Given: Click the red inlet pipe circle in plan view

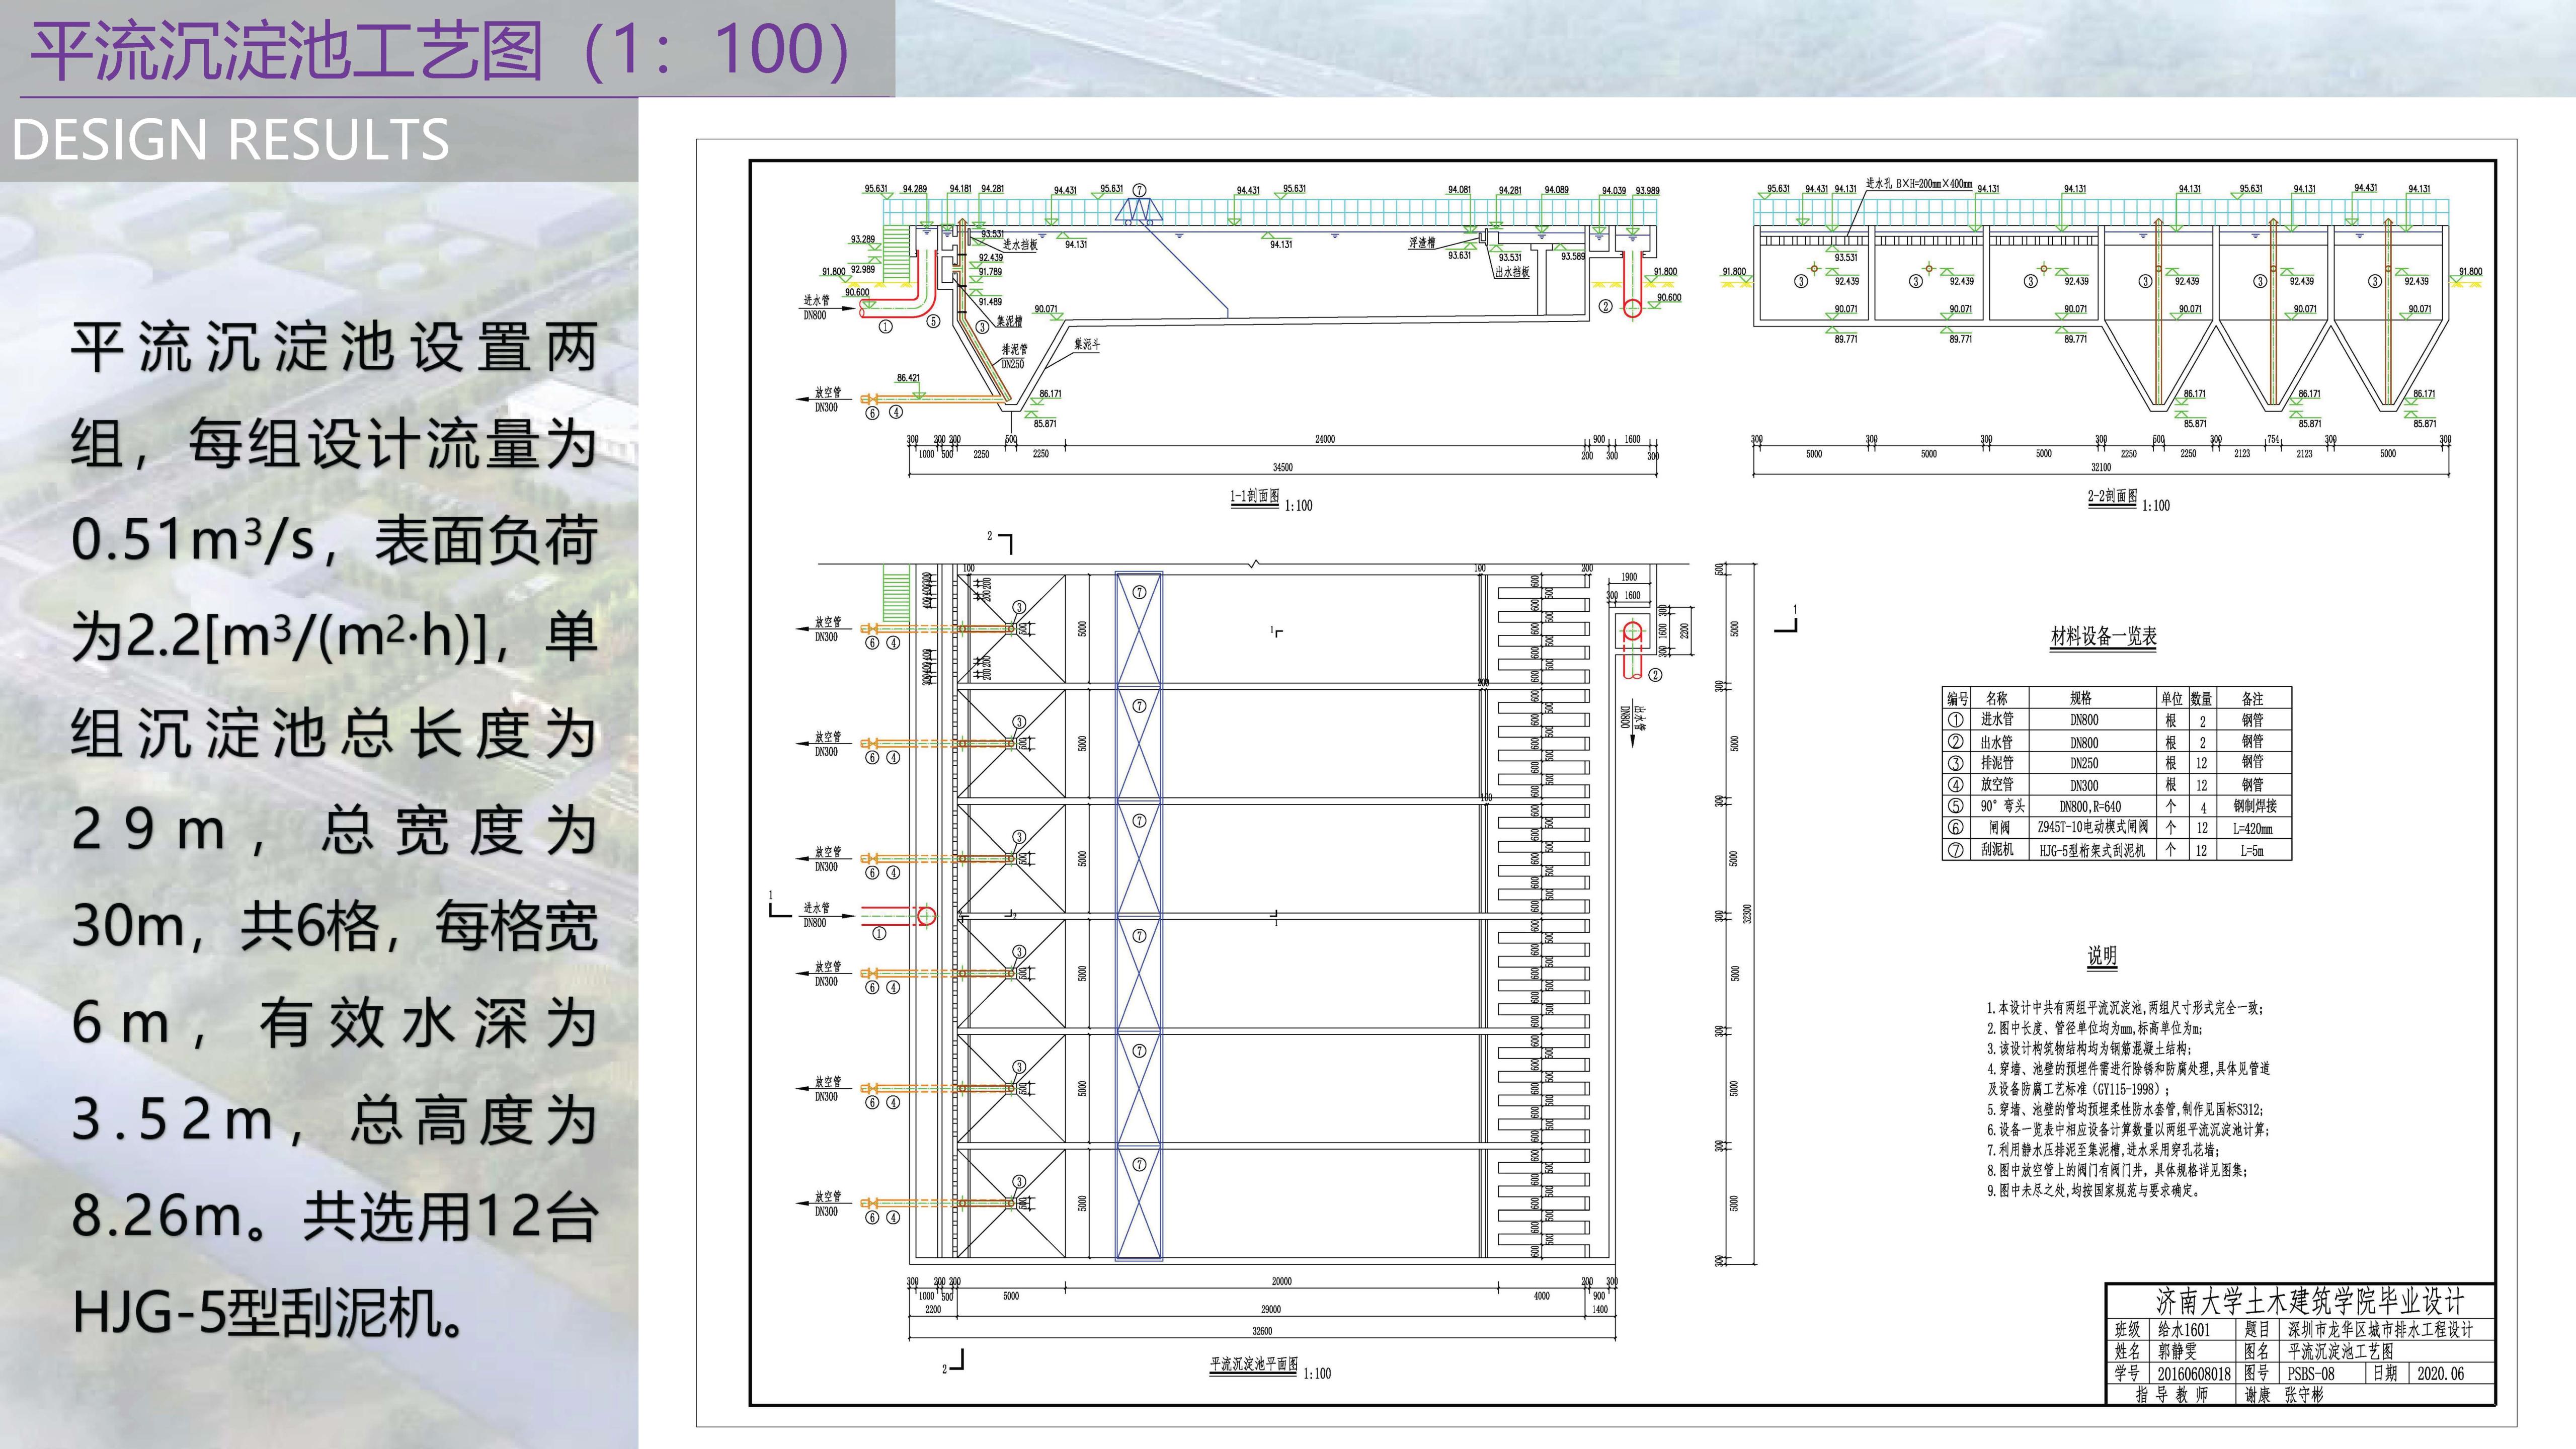Looking at the screenshot, I should coord(926,915).
